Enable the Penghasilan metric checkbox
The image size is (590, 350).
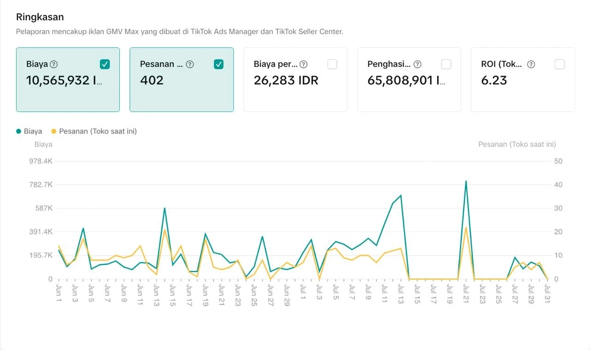(446, 64)
